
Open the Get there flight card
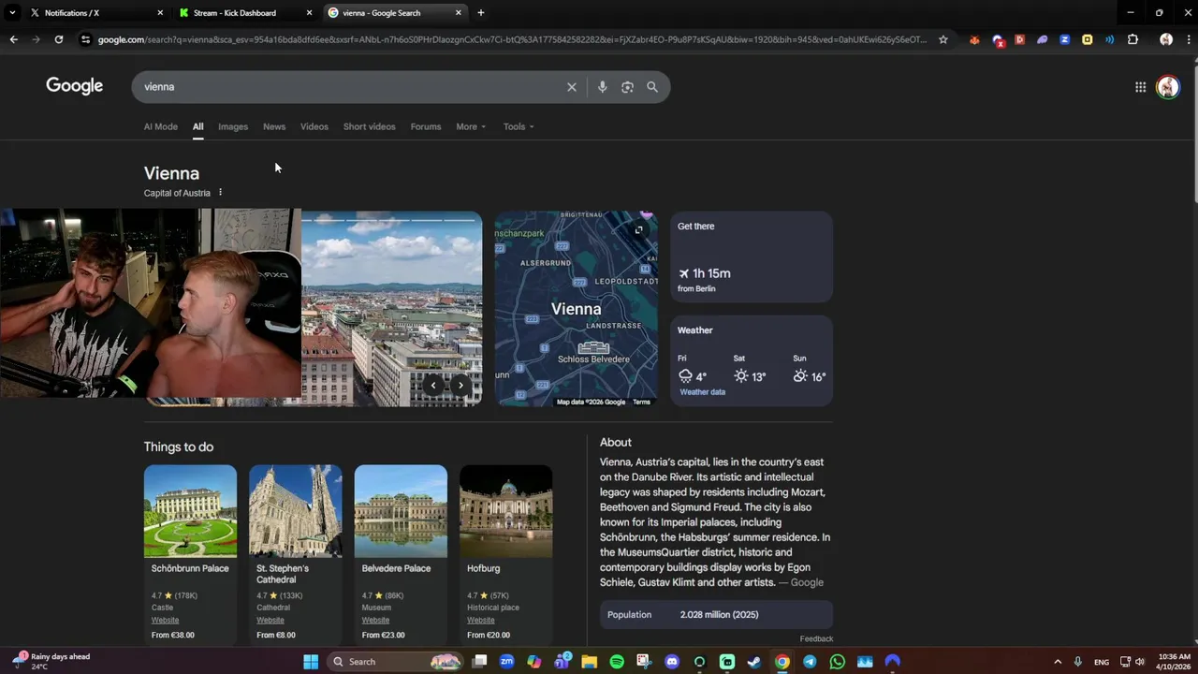[x=752, y=257]
